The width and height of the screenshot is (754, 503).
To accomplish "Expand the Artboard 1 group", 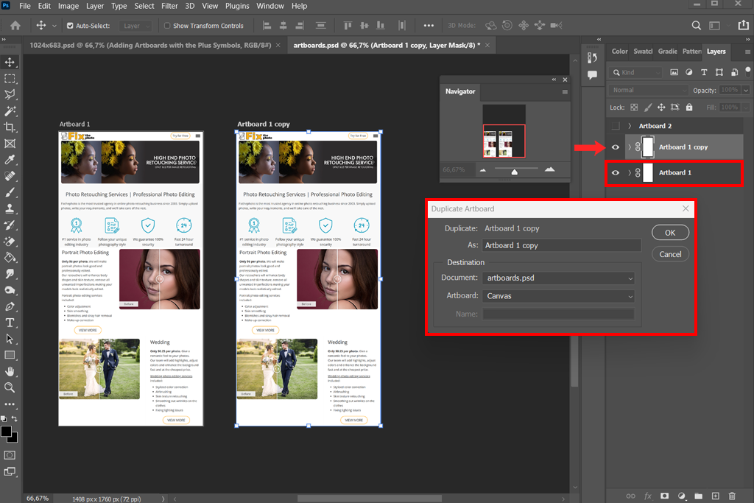I will [x=630, y=172].
